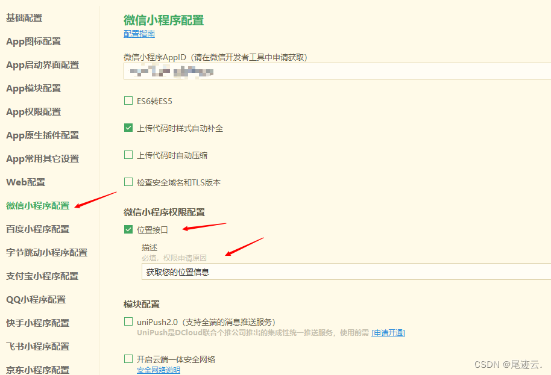Enable 上传代码时自动压缩

128,155
